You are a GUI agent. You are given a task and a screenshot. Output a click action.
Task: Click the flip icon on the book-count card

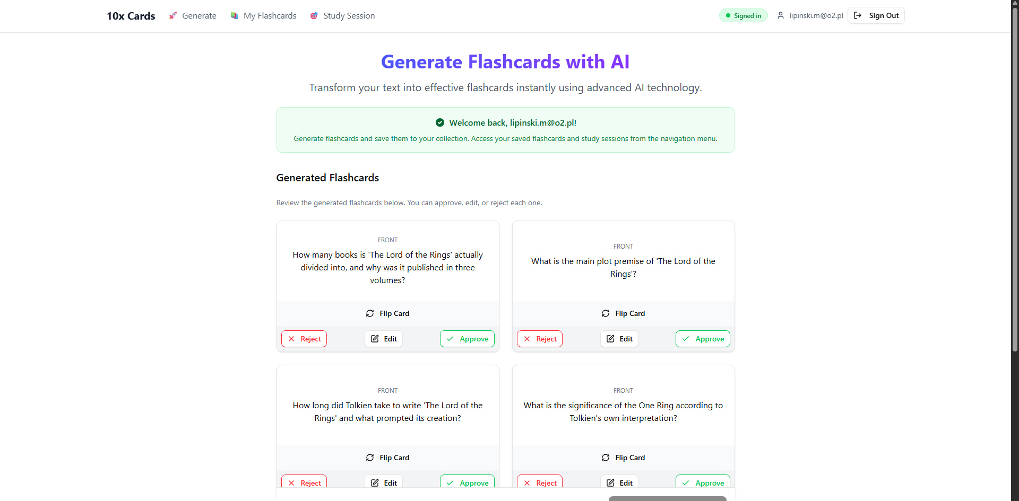(x=370, y=313)
